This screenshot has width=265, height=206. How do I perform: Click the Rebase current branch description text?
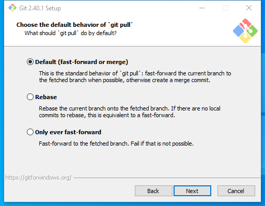coord(130,112)
